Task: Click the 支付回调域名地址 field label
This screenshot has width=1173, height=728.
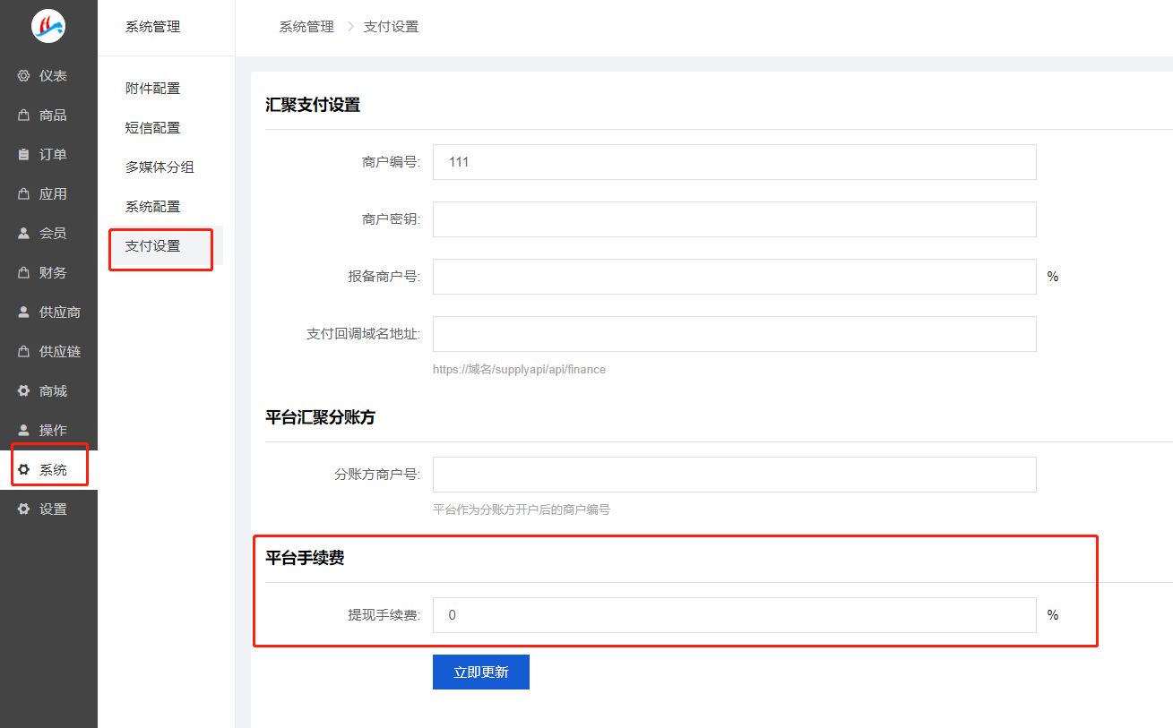Action: 364,334
